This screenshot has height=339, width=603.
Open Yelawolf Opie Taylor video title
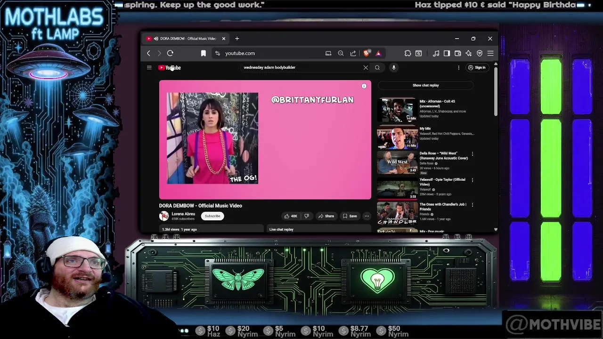(x=442, y=182)
